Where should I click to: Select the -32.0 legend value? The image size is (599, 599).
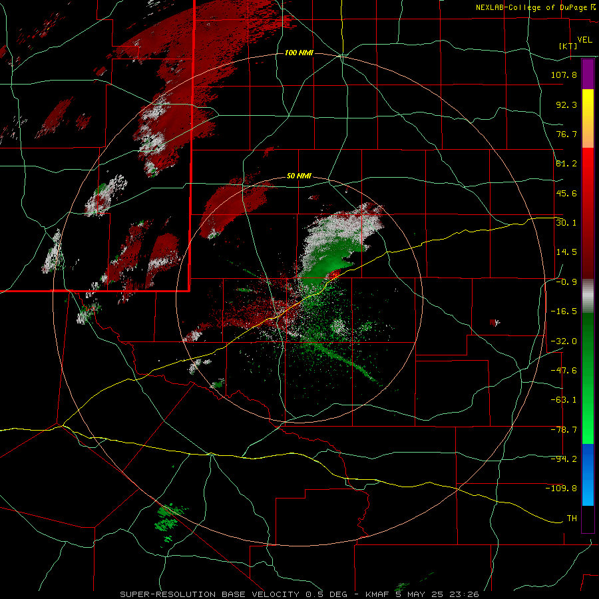coord(564,341)
